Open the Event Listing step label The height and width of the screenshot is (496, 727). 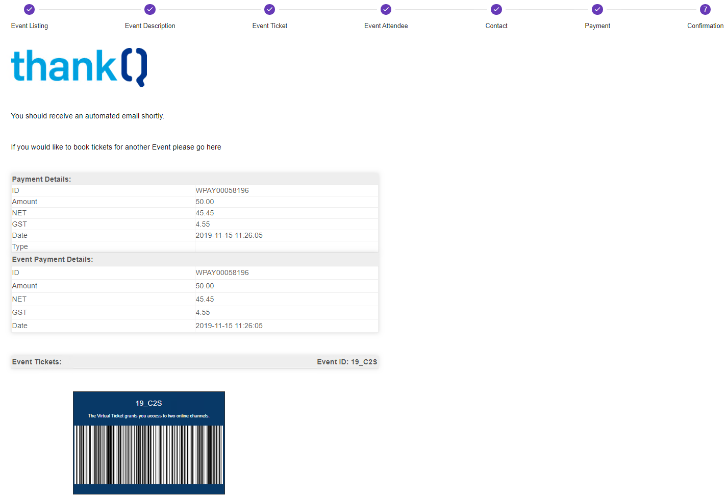click(30, 26)
